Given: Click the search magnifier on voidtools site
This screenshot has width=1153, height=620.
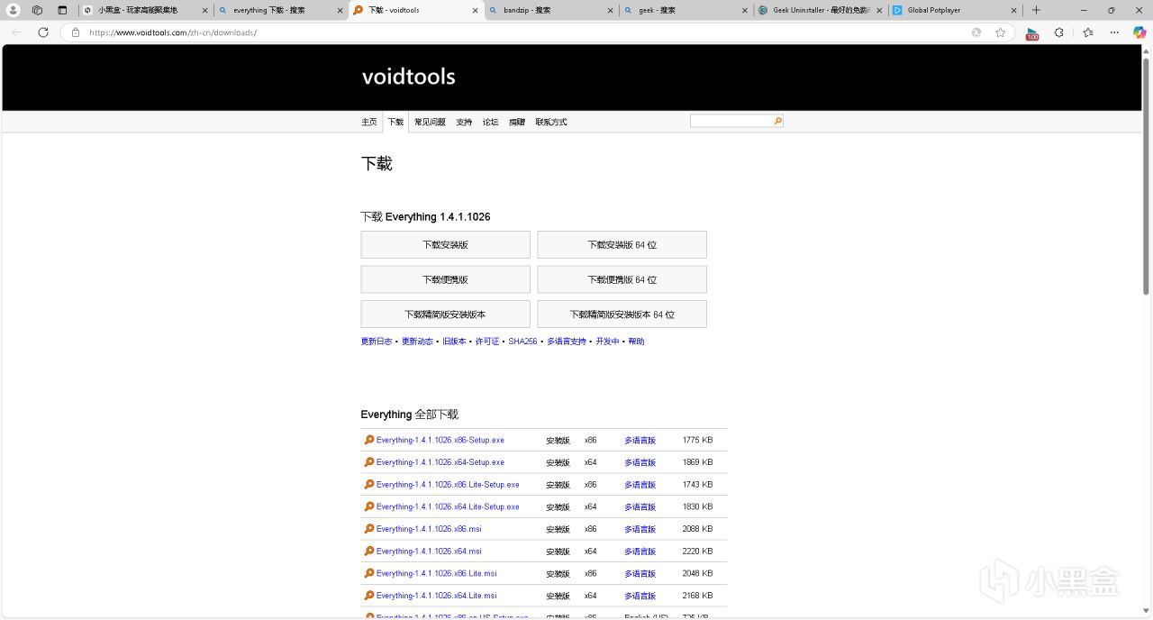Looking at the screenshot, I should pos(778,121).
